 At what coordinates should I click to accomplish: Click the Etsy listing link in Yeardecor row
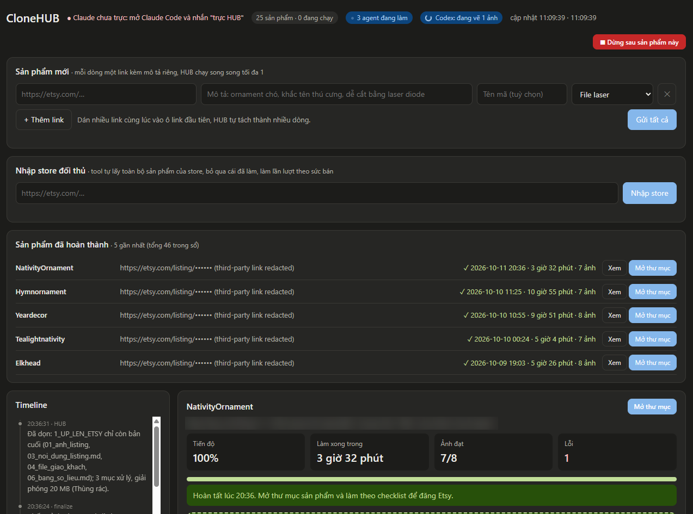point(207,315)
